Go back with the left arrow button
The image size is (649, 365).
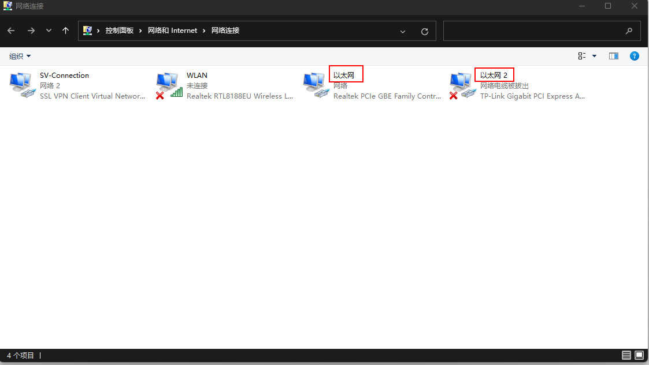click(11, 31)
